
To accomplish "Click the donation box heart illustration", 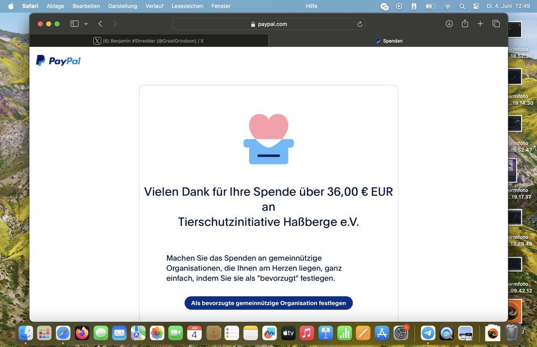I will pos(268,139).
